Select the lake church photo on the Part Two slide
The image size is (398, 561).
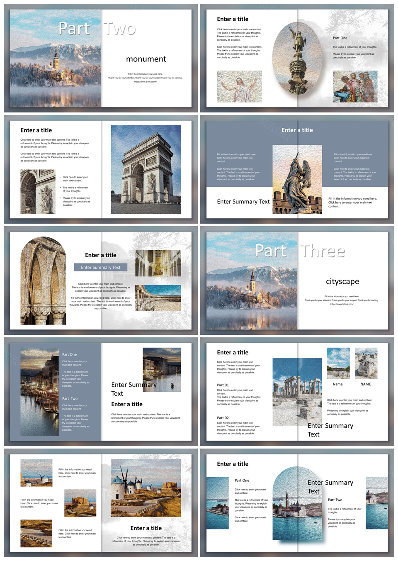[x=56, y=59]
